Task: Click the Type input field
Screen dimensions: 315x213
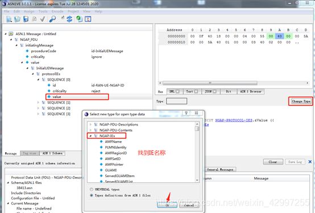Action: tap(177, 101)
